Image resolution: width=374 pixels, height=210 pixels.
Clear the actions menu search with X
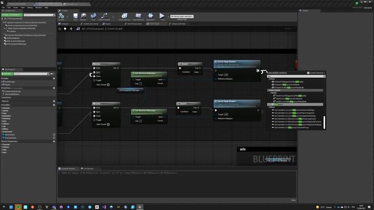324,76
